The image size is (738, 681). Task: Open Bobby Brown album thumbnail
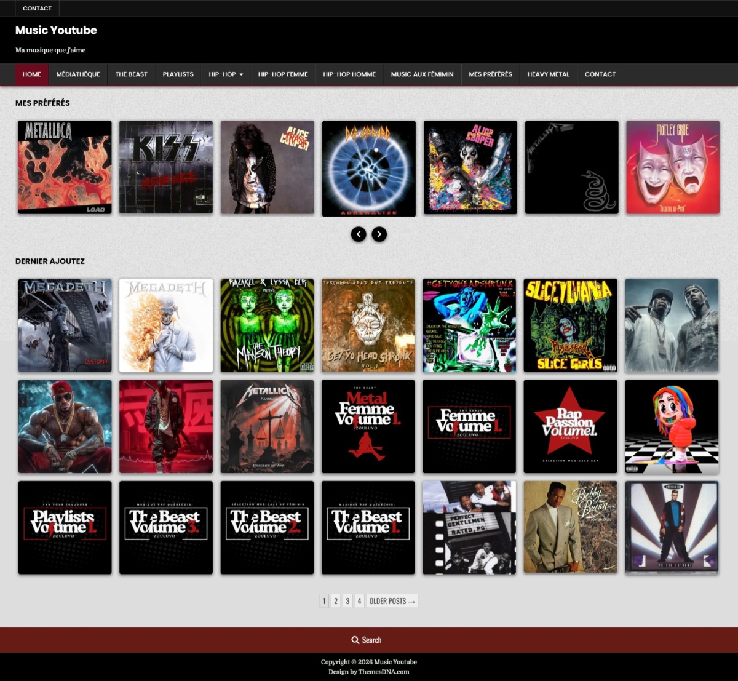[571, 528]
